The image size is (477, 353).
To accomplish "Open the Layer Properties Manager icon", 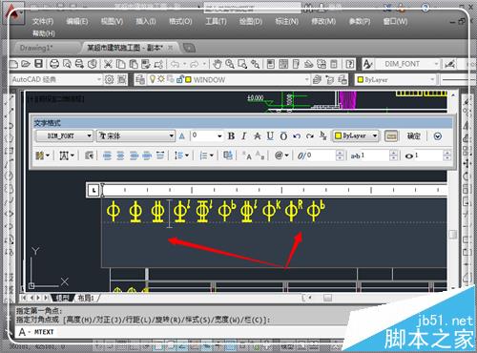I will point(140,79).
